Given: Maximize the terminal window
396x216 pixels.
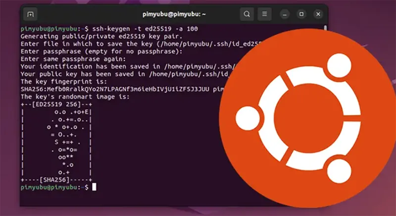Looking at the screenshot, I should click(x=301, y=14).
